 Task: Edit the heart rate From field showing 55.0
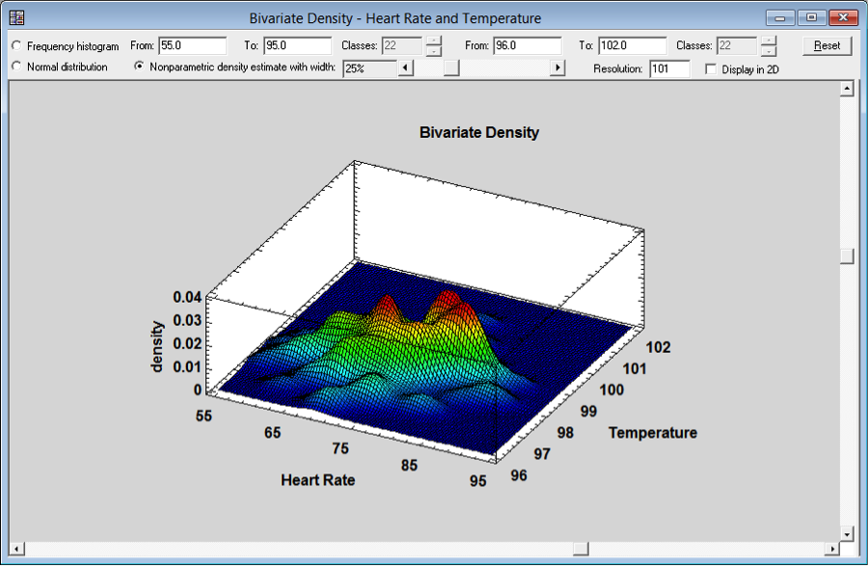tap(193, 45)
